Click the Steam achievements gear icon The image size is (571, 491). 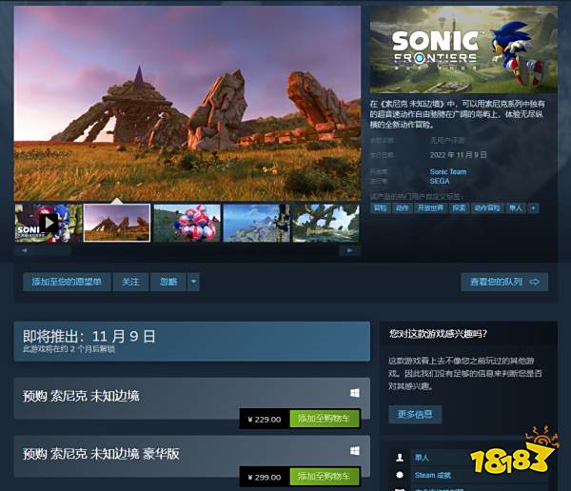click(400, 475)
